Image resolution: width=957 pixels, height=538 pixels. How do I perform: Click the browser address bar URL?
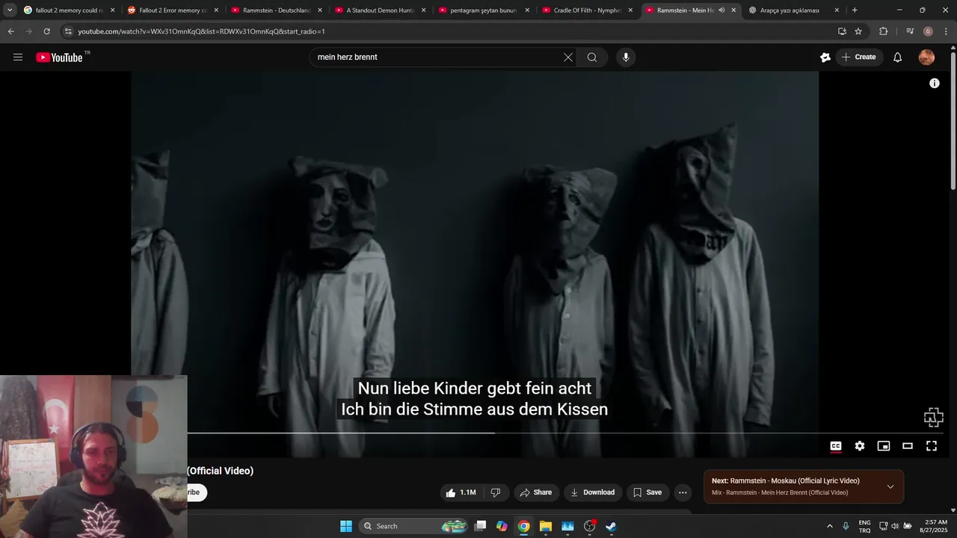201,31
